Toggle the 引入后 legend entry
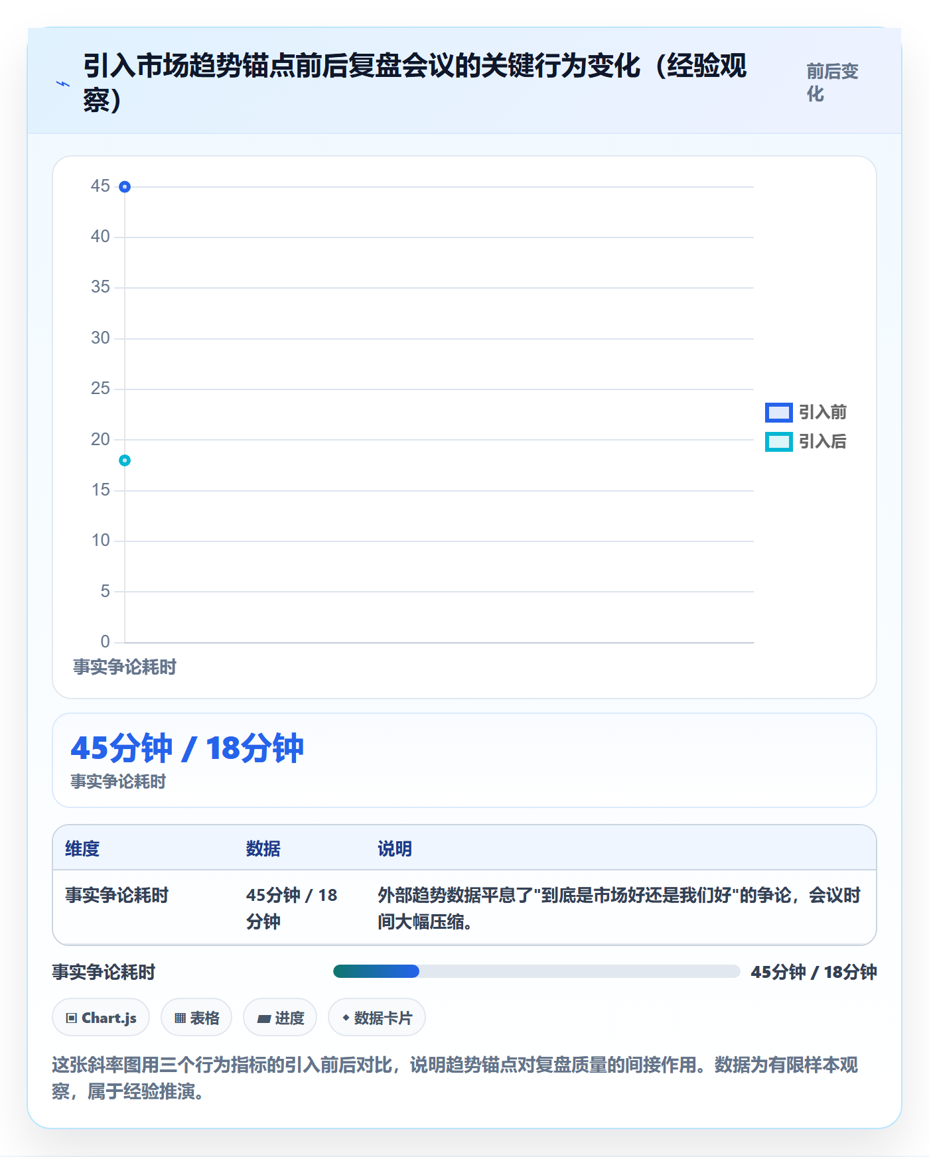 (x=806, y=441)
